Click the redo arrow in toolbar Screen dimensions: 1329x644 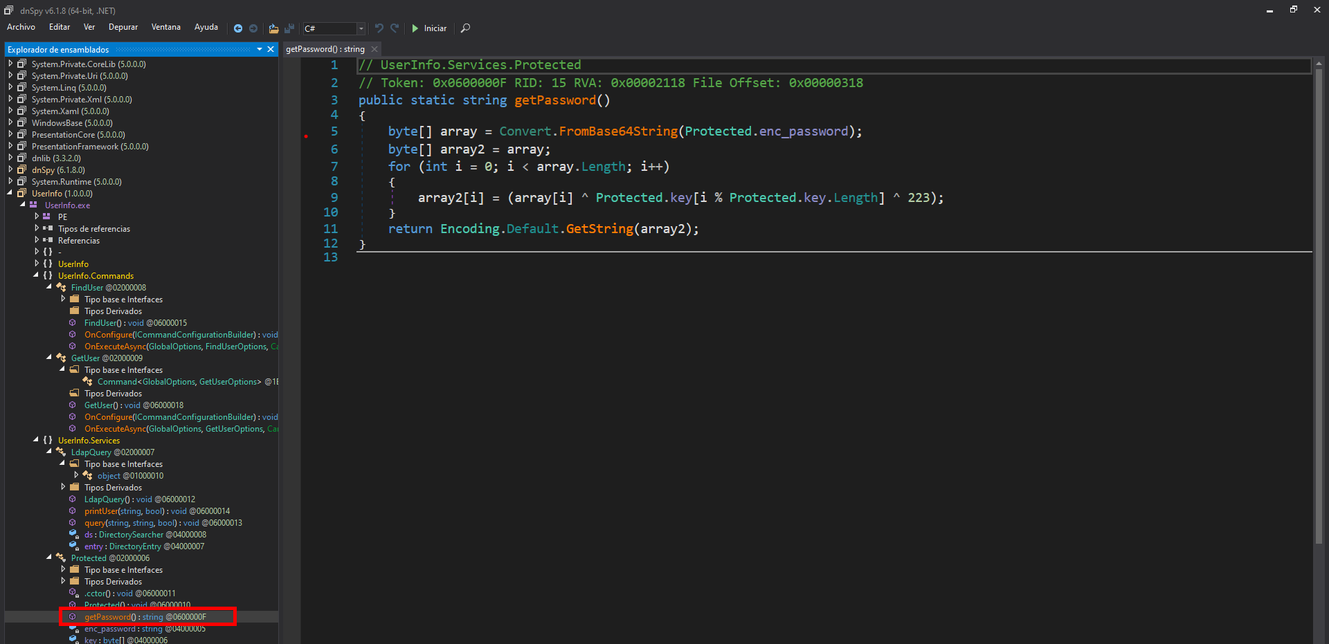pos(395,28)
